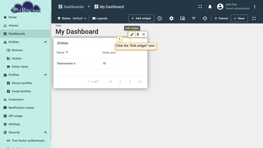263x148 pixels.
Task: Open notifications bell icon
Action: tap(210, 7)
